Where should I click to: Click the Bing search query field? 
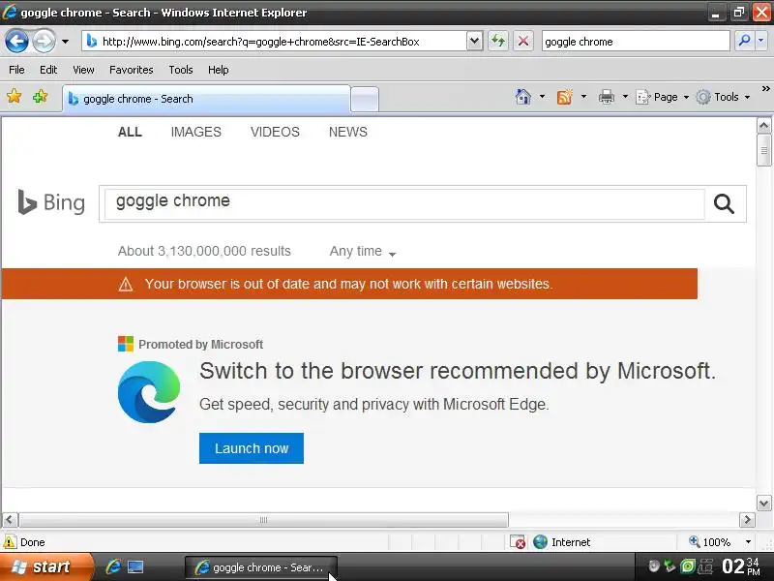pyautogui.click(x=404, y=203)
